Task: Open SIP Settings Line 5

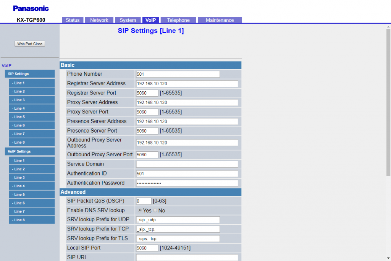Action: (x=32, y=117)
